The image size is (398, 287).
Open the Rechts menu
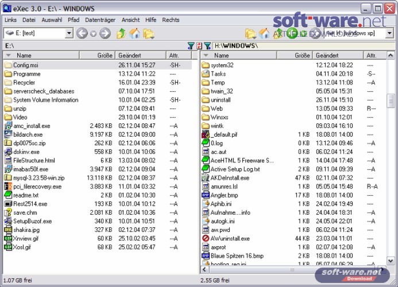tap(171, 20)
